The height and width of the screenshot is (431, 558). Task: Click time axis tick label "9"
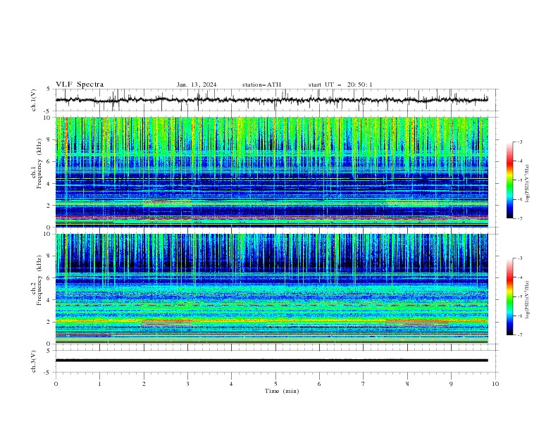pyautogui.click(x=451, y=384)
